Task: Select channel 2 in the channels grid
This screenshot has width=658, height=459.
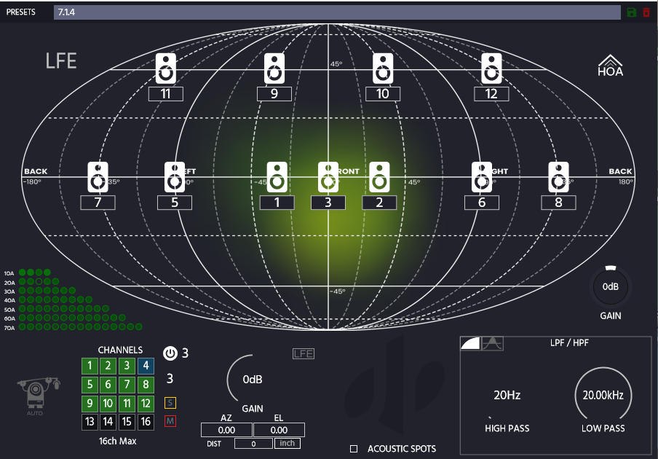Action: (108, 366)
